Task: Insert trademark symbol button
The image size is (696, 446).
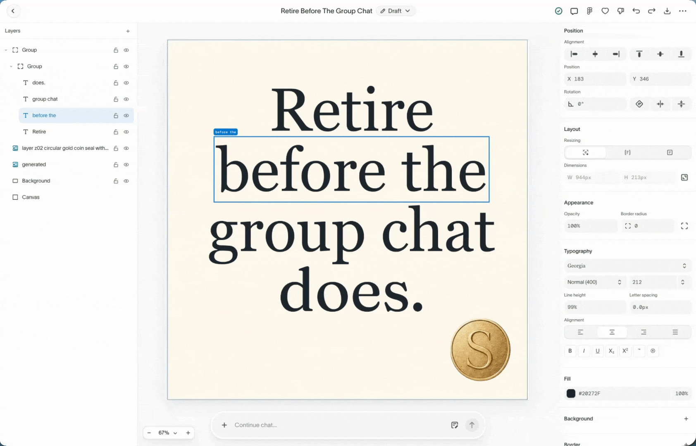Action: click(639, 351)
